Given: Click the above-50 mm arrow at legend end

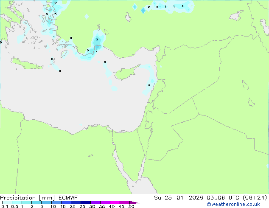Looking at the screenshot, I should click(134, 202).
